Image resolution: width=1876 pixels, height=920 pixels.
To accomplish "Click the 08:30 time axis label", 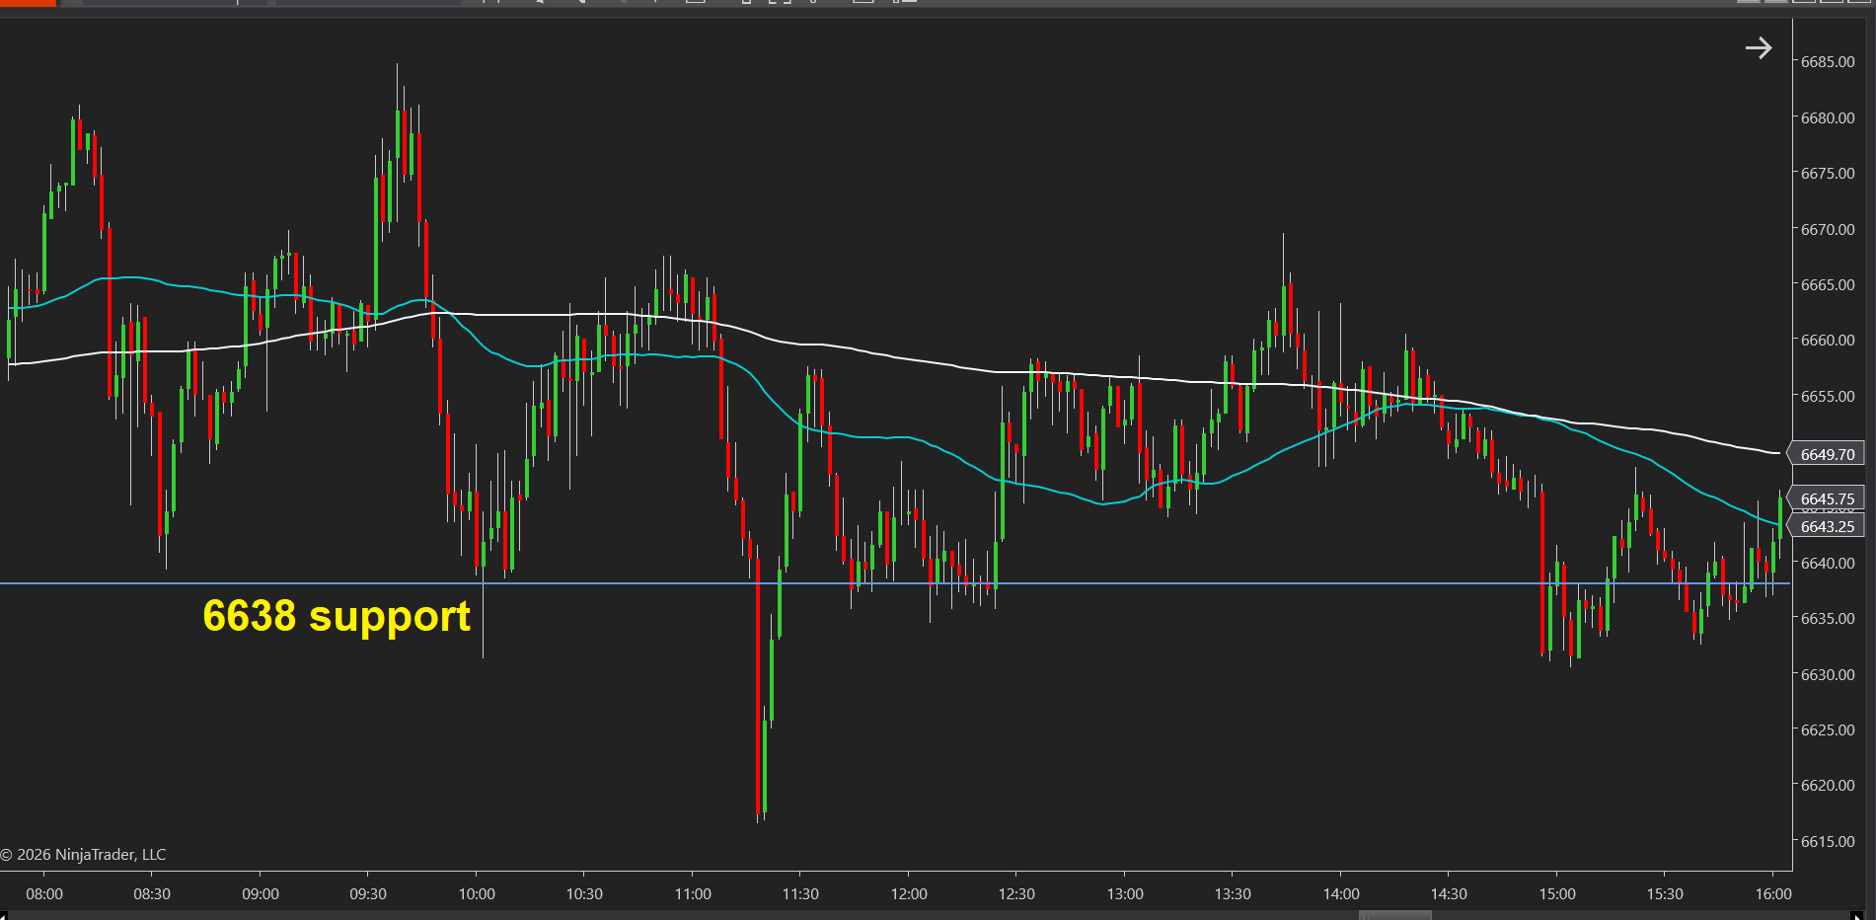I will 152,893.
